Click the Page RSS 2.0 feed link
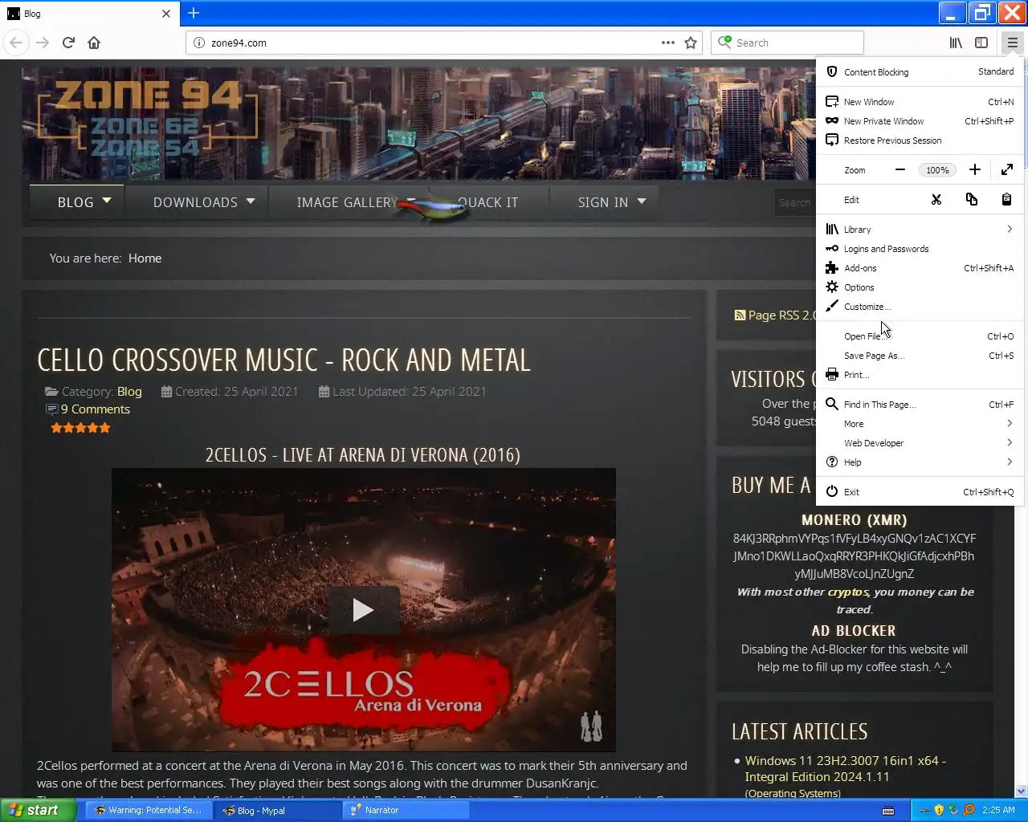The image size is (1028, 822). (775, 315)
